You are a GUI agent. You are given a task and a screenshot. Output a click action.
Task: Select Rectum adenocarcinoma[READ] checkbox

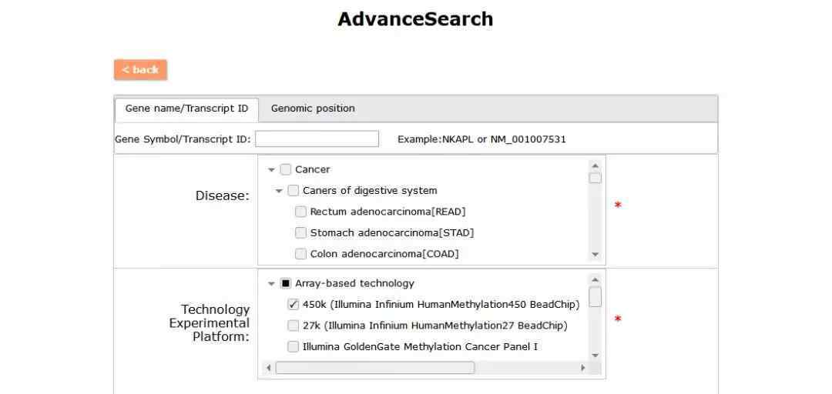click(300, 212)
